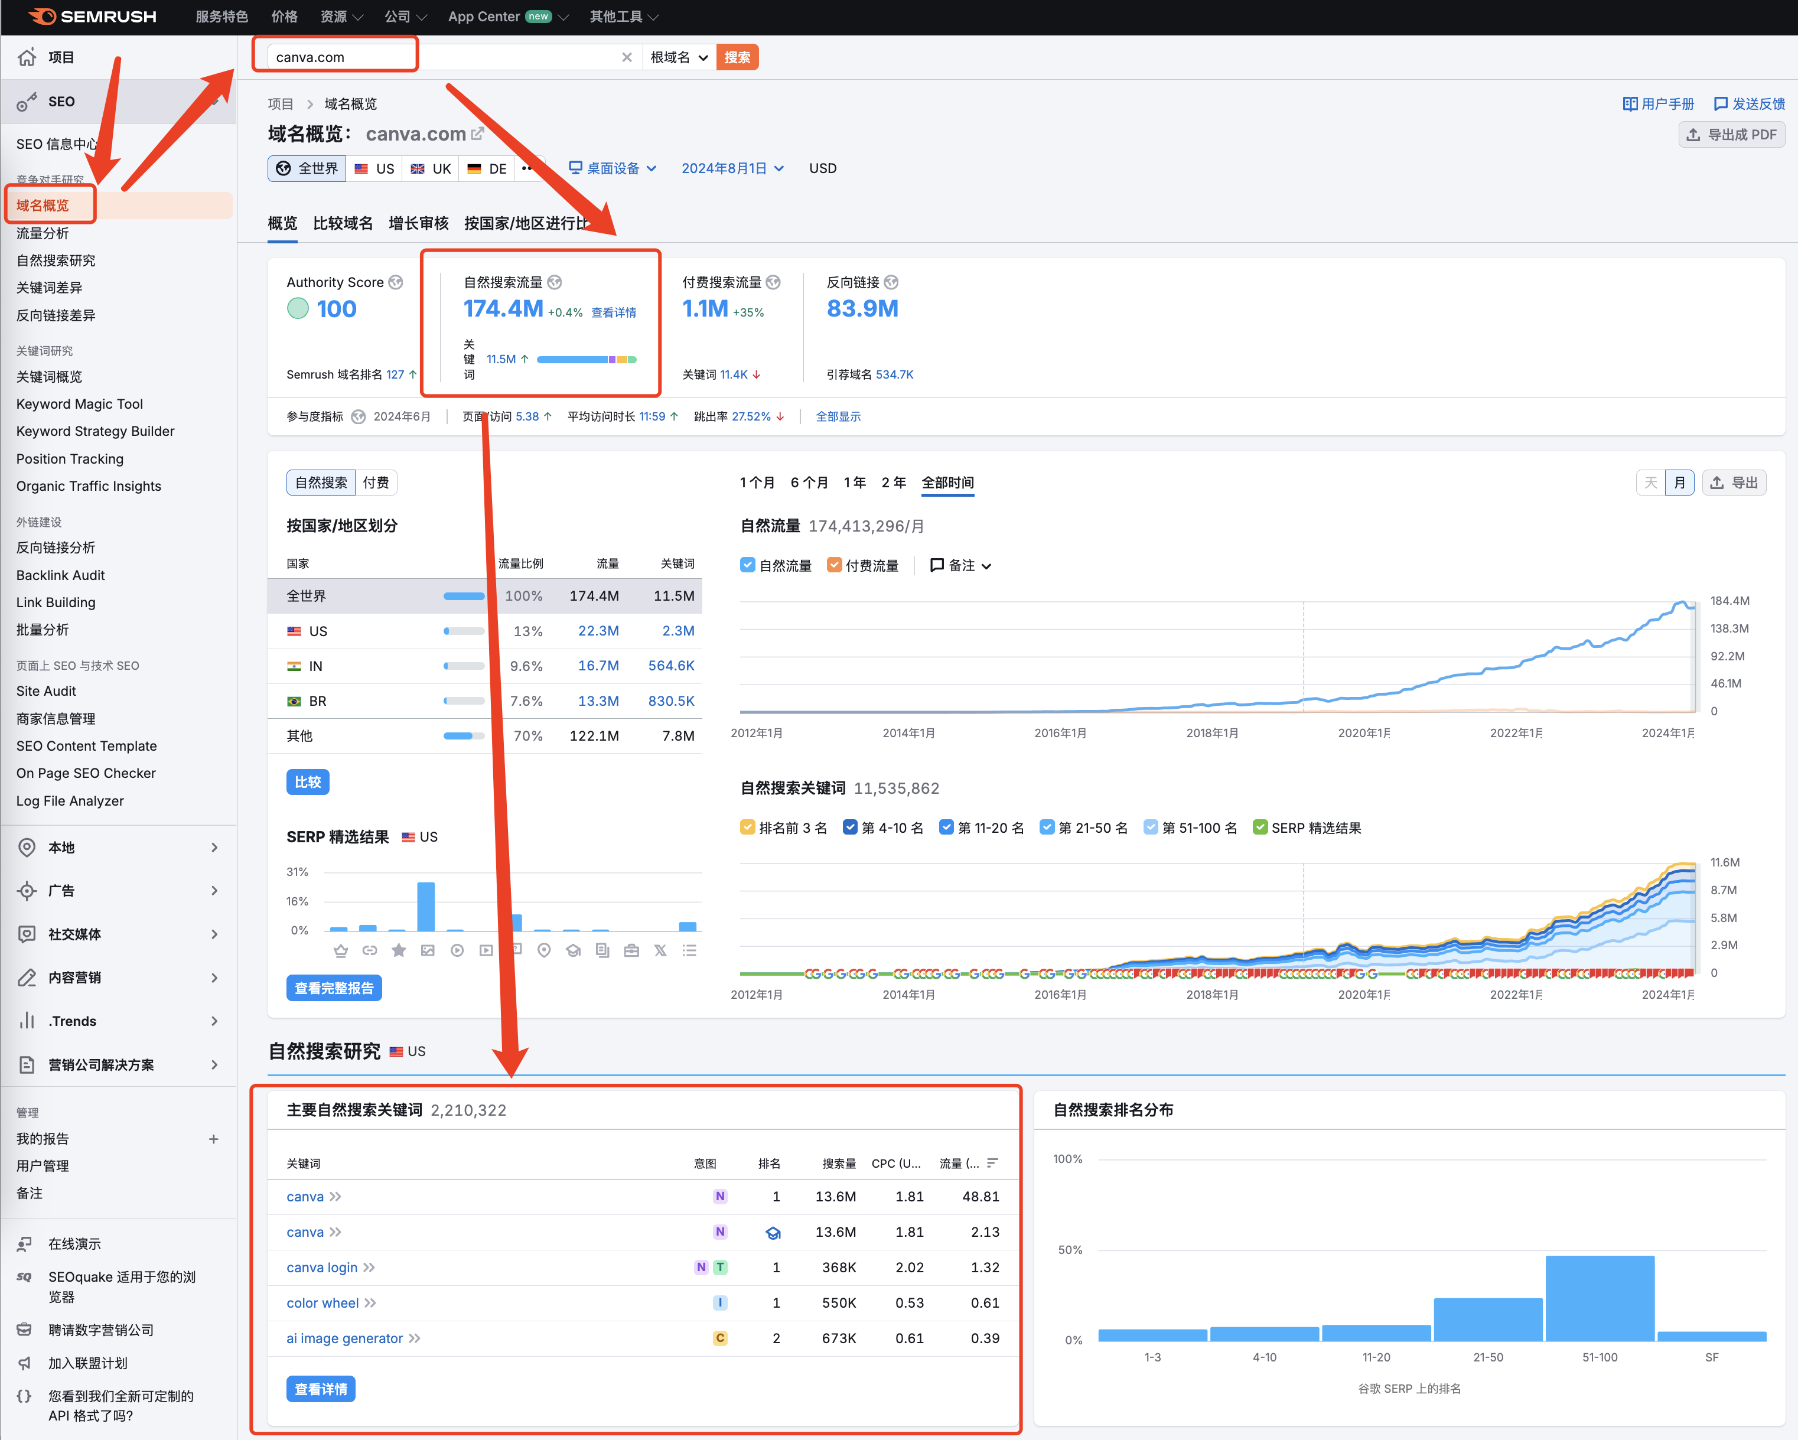Click the 导出成 PDF export icon
1798x1440 pixels.
click(1693, 134)
